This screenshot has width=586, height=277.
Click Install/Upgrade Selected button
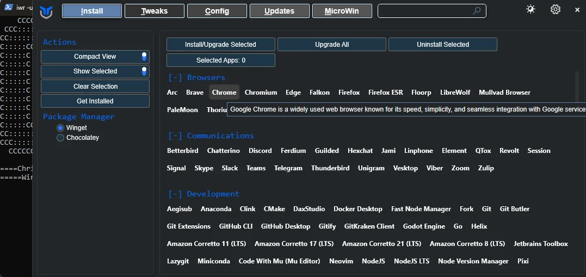pyautogui.click(x=221, y=45)
